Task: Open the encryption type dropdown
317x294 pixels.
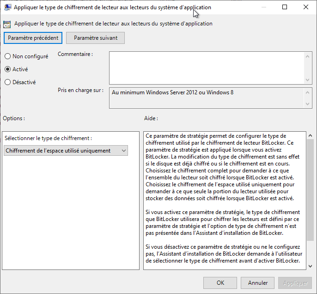Action: (x=66, y=151)
